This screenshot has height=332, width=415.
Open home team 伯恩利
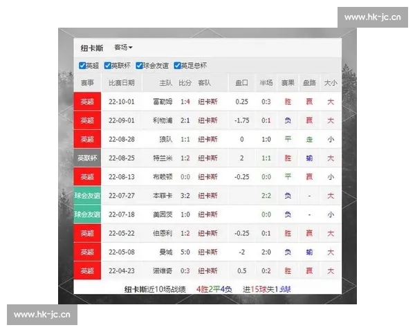(x=163, y=233)
